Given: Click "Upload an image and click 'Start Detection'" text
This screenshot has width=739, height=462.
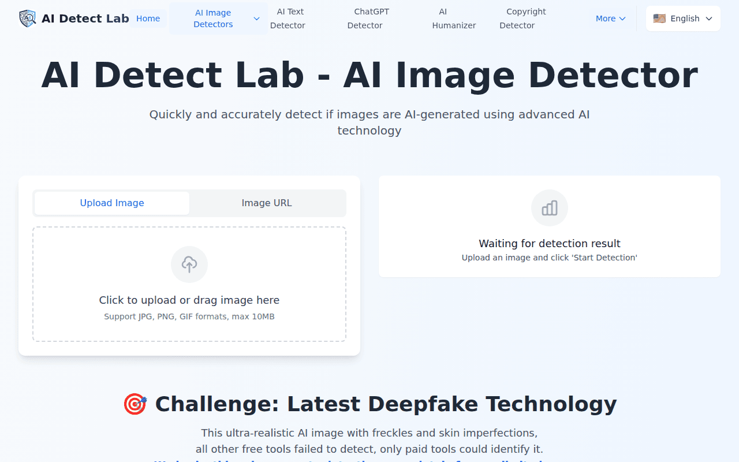Looking at the screenshot, I should point(550,258).
